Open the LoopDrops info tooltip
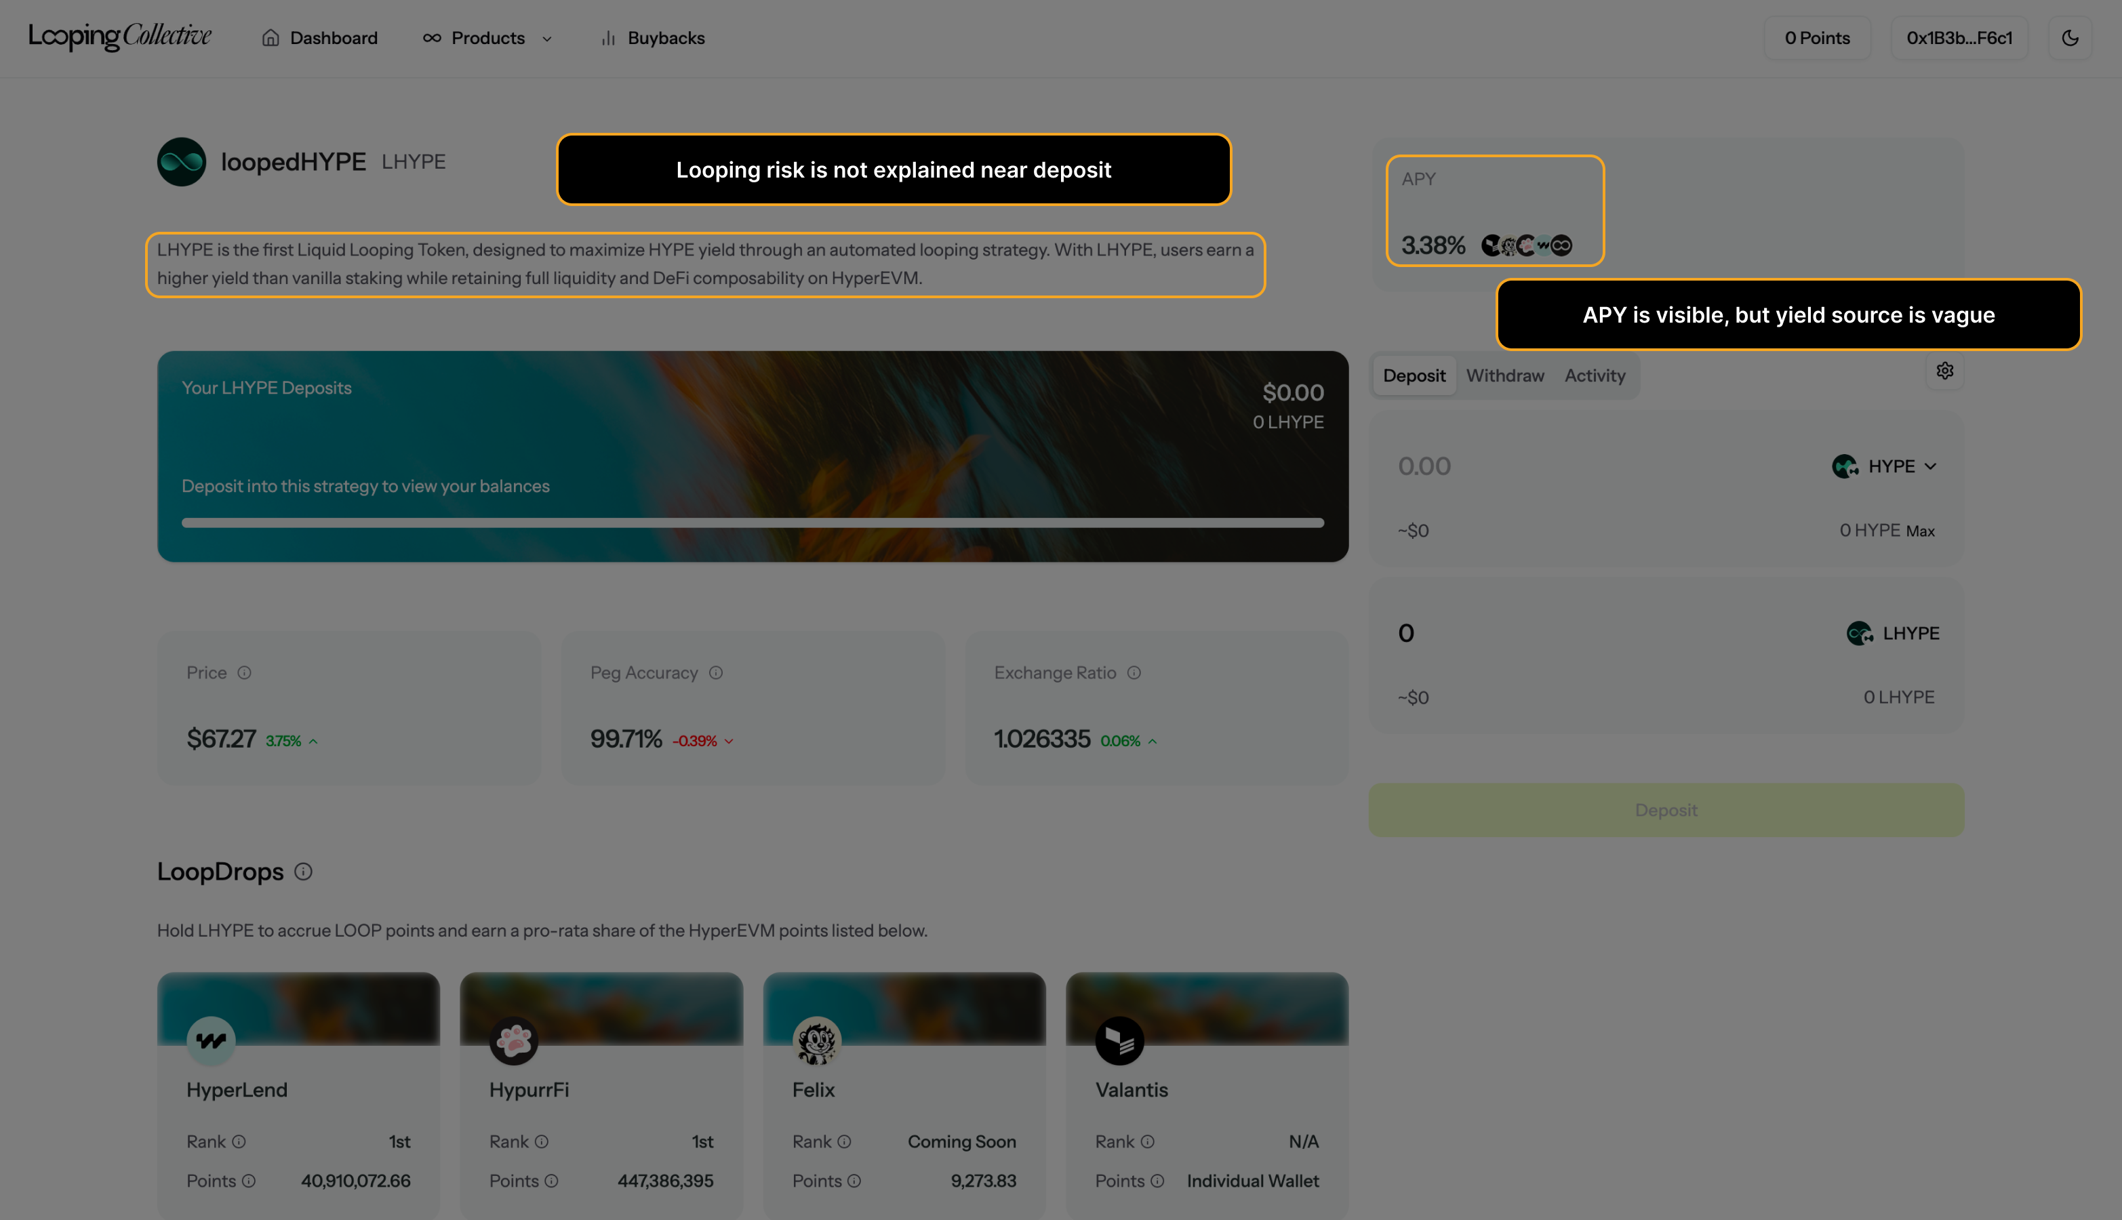Screen dimensions: 2122x1220 pyautogui.click(x=303, y=872)
